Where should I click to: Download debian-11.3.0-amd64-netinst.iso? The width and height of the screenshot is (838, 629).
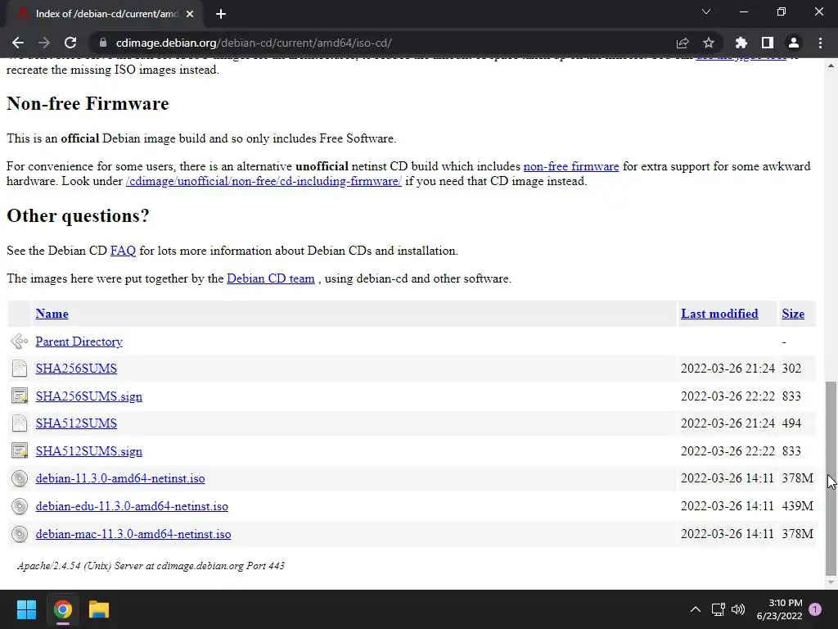120,478
